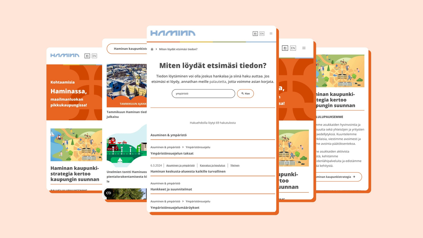
Task: Click Tammikuun Haminan news title
Action: (x=127, y=114)
